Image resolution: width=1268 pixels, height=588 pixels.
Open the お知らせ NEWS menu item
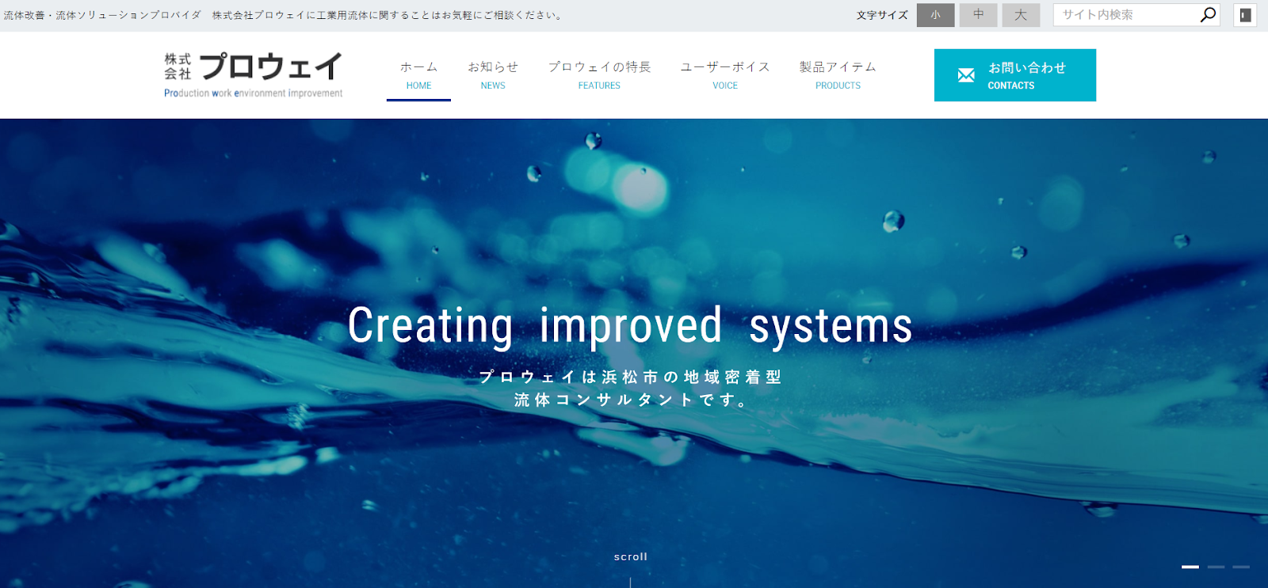pyautogui.click(x=493, y=75)
